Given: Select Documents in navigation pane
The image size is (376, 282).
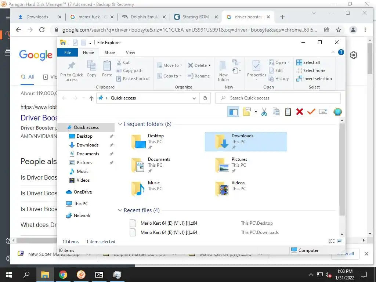Looking at the screenshot, I should [88, 154].
